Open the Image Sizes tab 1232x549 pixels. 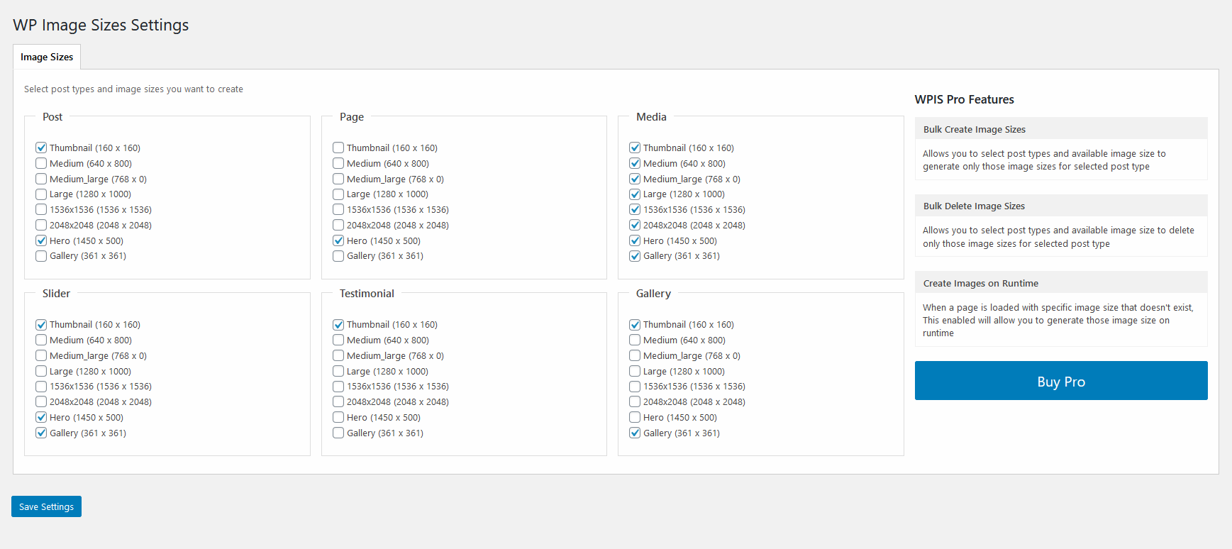point(47,57)
